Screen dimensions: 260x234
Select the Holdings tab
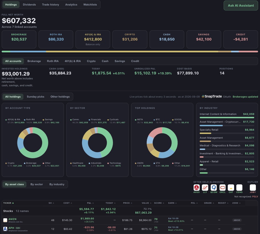pyautogui.click(x=11, y=5)
